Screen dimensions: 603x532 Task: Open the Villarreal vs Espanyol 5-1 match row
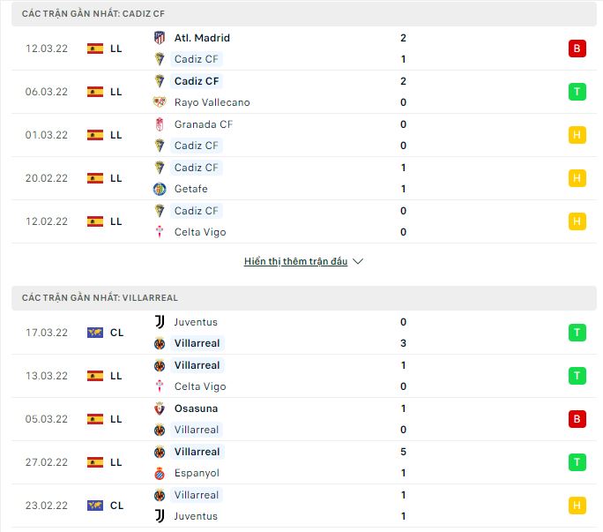pos(301,462)
